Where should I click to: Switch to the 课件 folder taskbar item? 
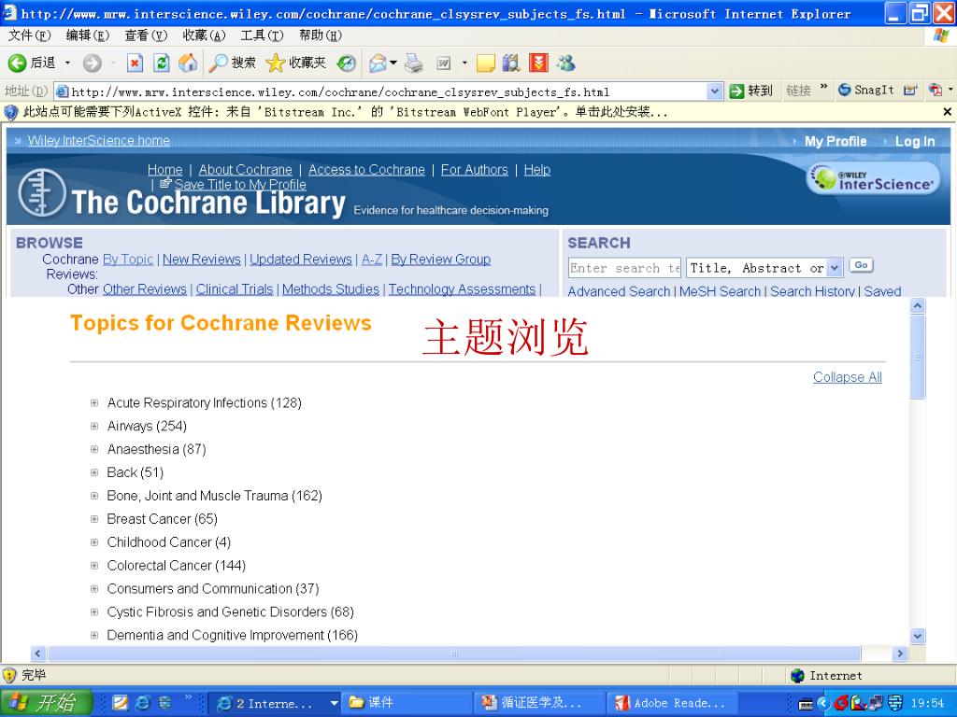pyautogui.click(x=406, y=703)
